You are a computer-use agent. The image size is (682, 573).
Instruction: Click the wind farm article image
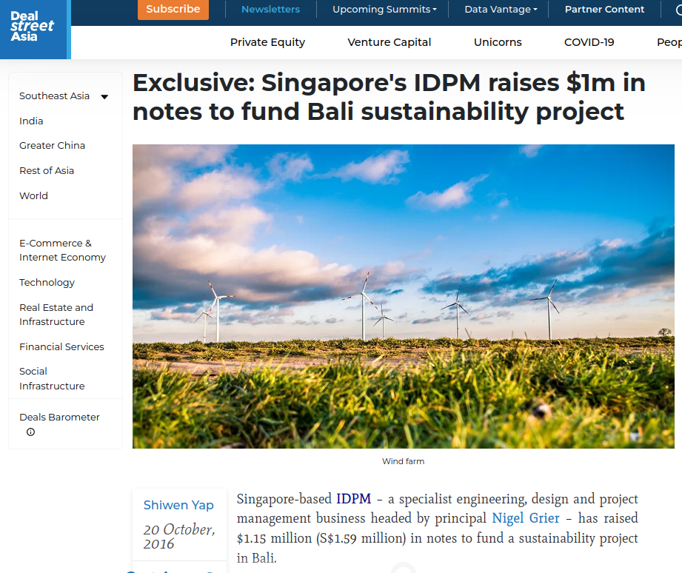(403, 296)
